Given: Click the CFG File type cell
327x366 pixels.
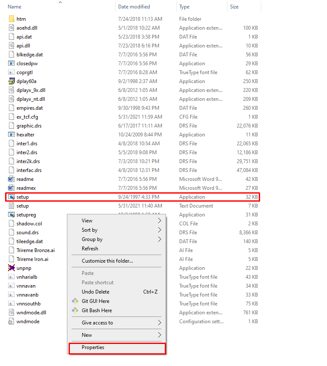Looking at the screenshot, I should click(x=188, y=117).
